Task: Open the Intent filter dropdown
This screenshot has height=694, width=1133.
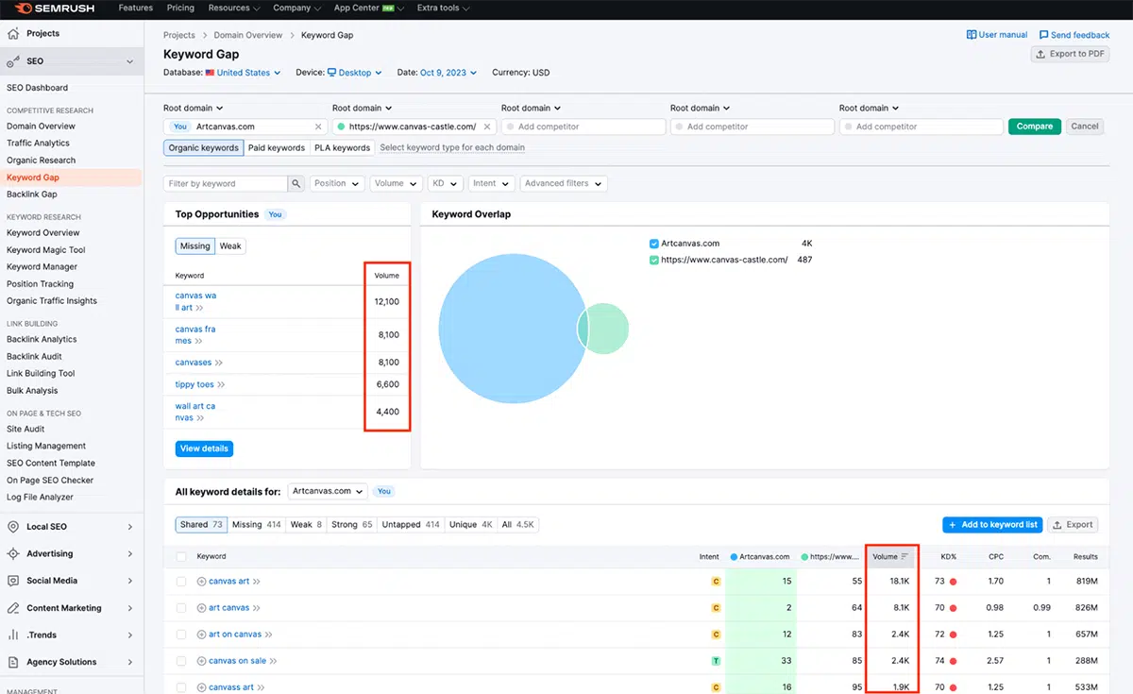Action: point(491,183)
